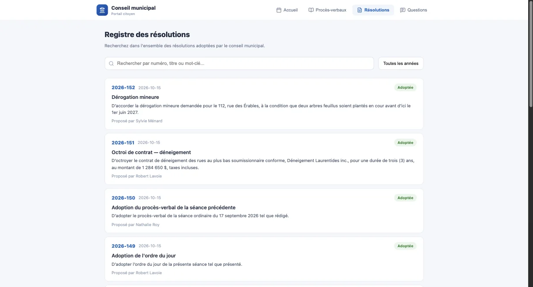
Task: Open resolution 2026-152 link
Action: (123, 87)
